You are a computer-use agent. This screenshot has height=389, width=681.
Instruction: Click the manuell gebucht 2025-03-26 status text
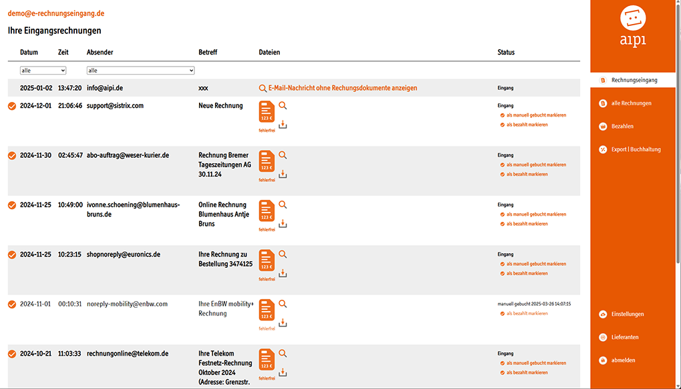coord(534,304)
